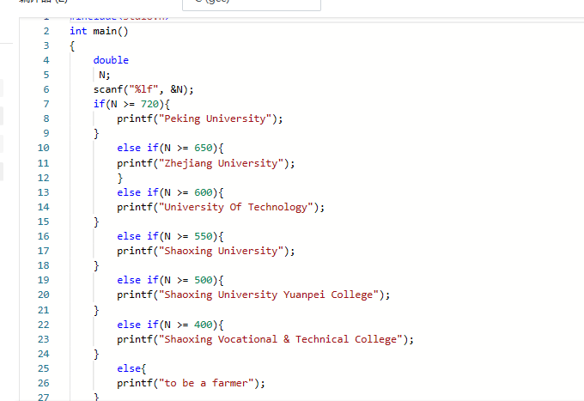
Task: Click the "to be a farmer" printf line
Action: coord(191,384)
